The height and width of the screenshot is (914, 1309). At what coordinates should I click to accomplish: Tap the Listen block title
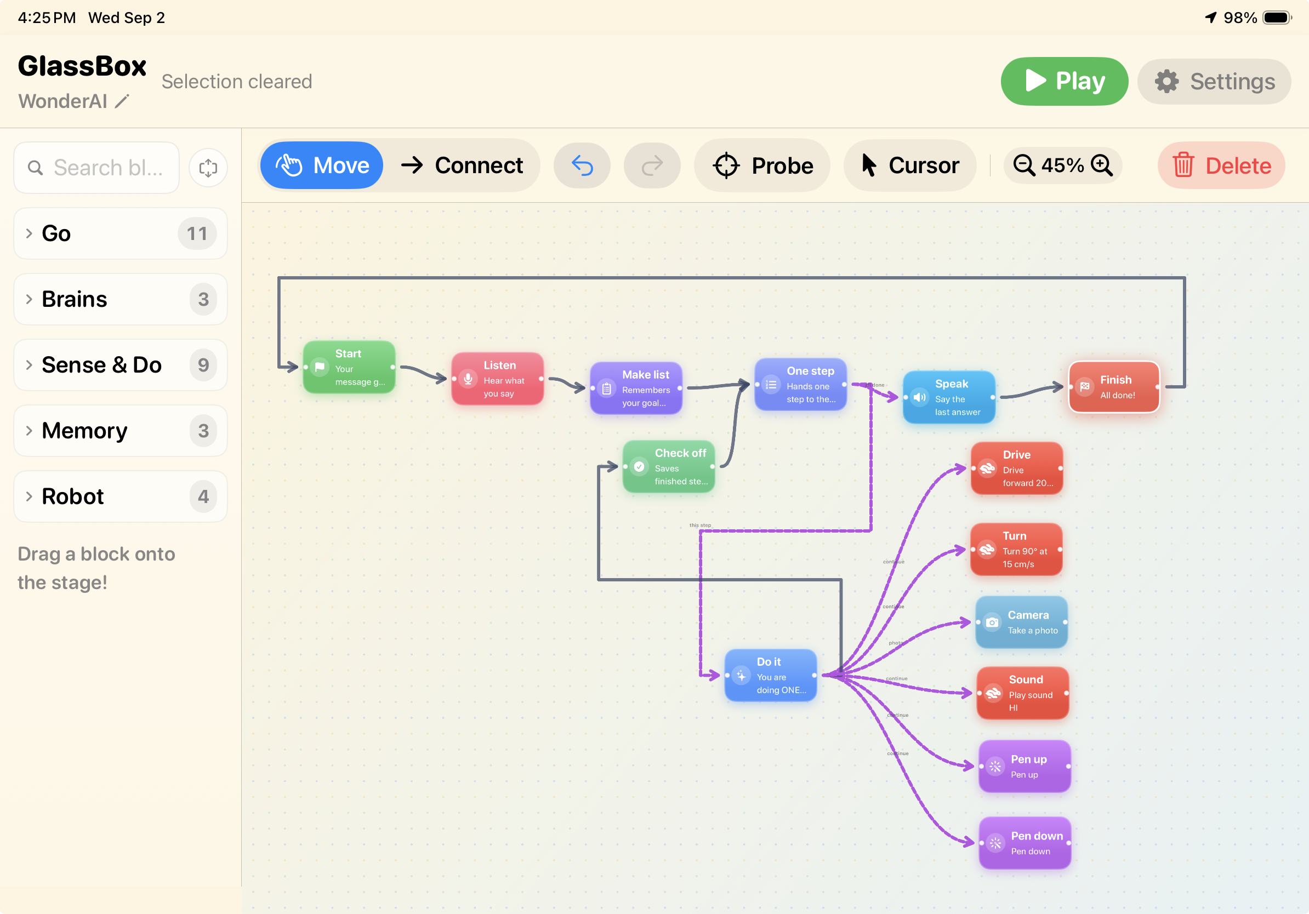499,365
